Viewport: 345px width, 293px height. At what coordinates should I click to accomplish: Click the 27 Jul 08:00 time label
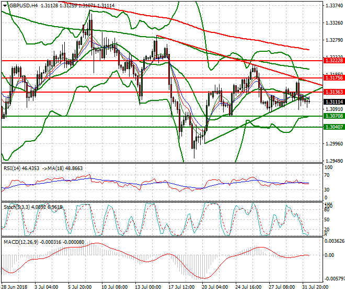[x=282, y=287]
